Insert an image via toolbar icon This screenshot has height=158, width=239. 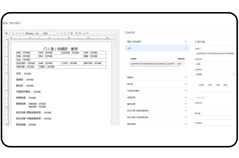pyautogui.click(x=84, y=33)
